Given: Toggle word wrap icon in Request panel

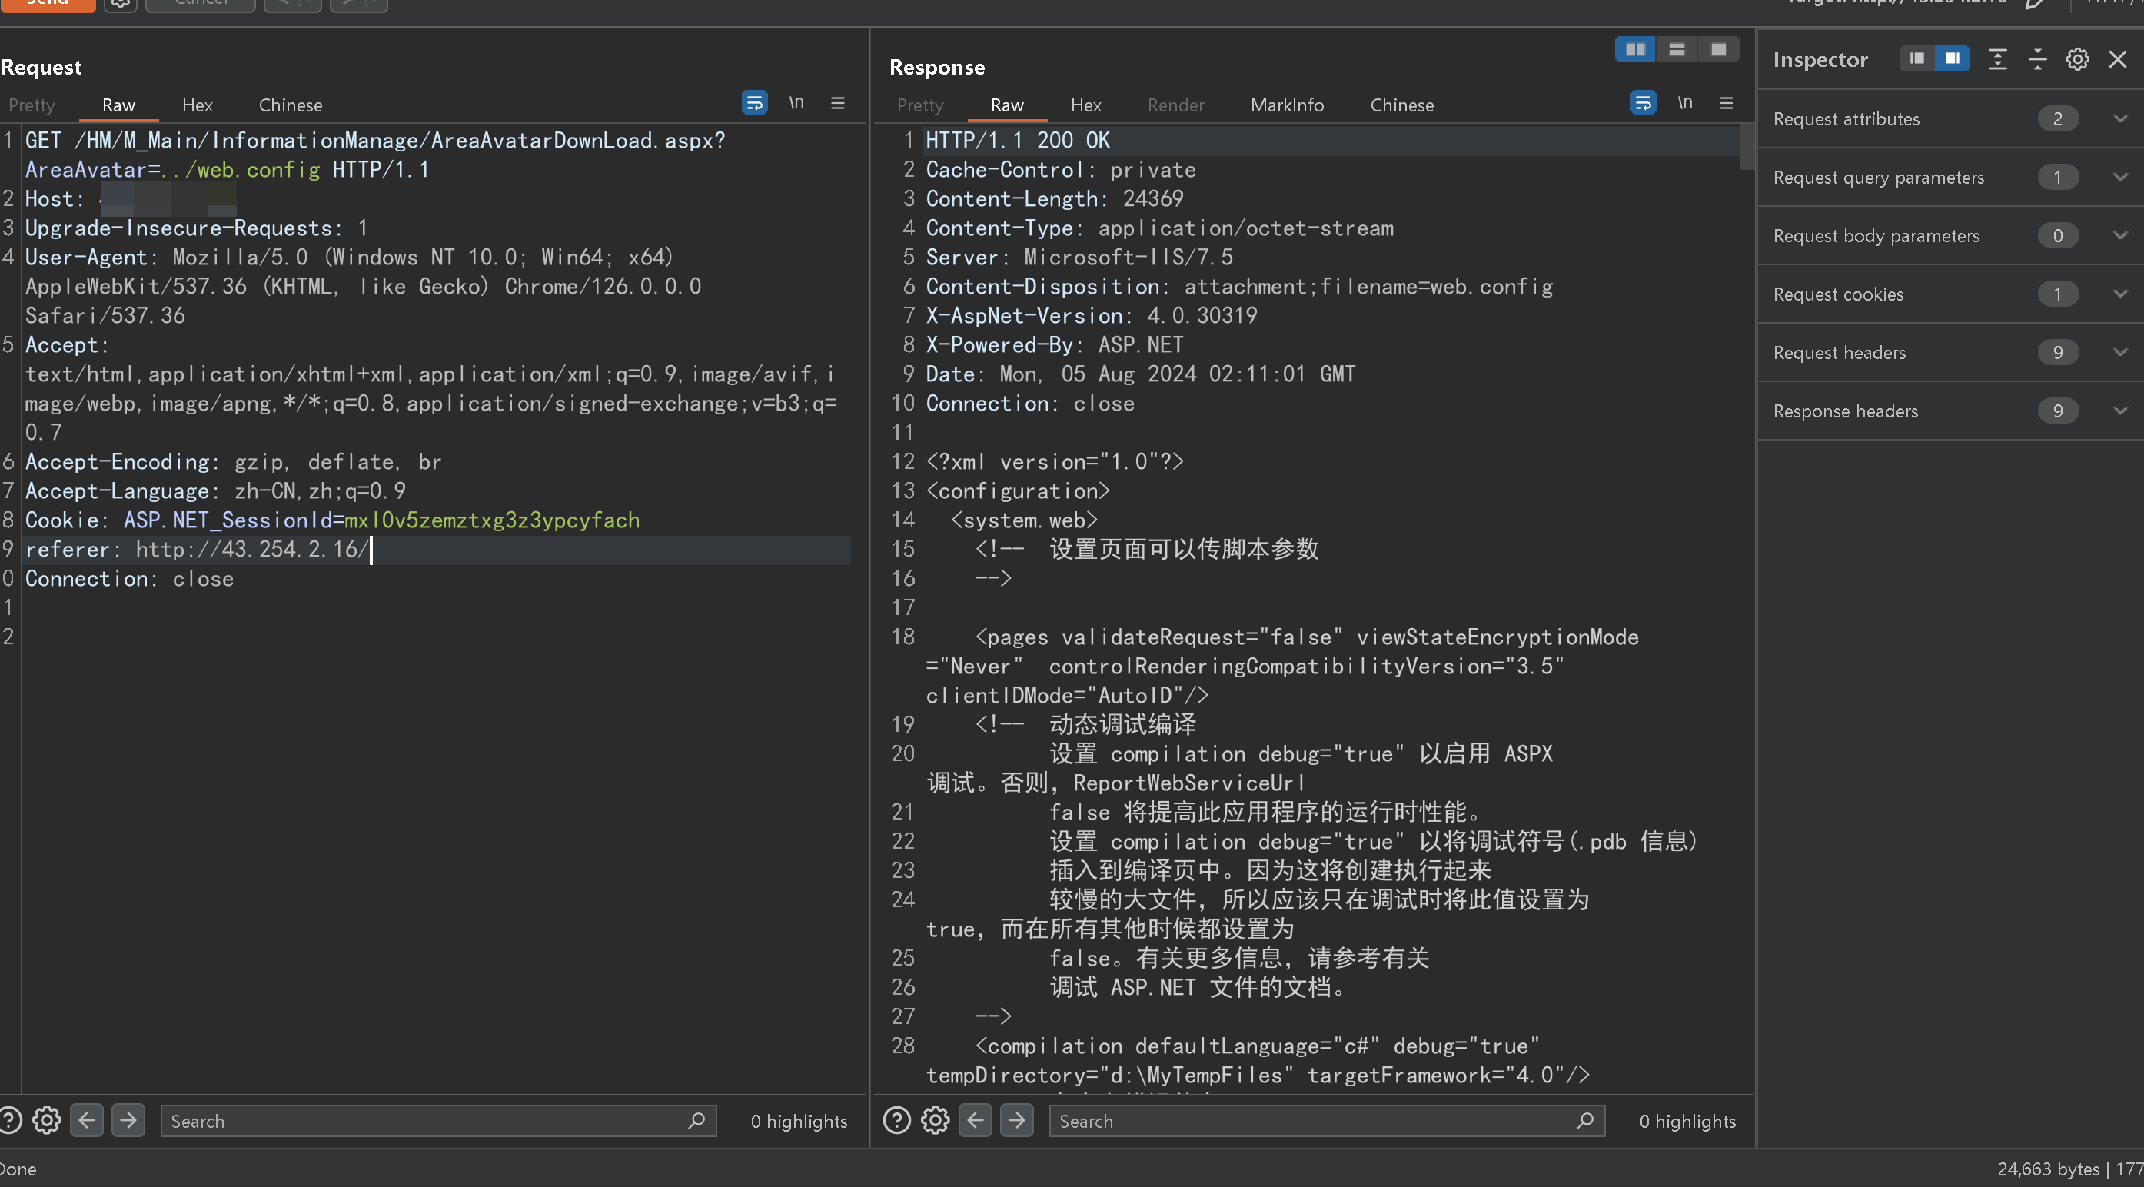Looking at the screenshot, I should [754, 102].
